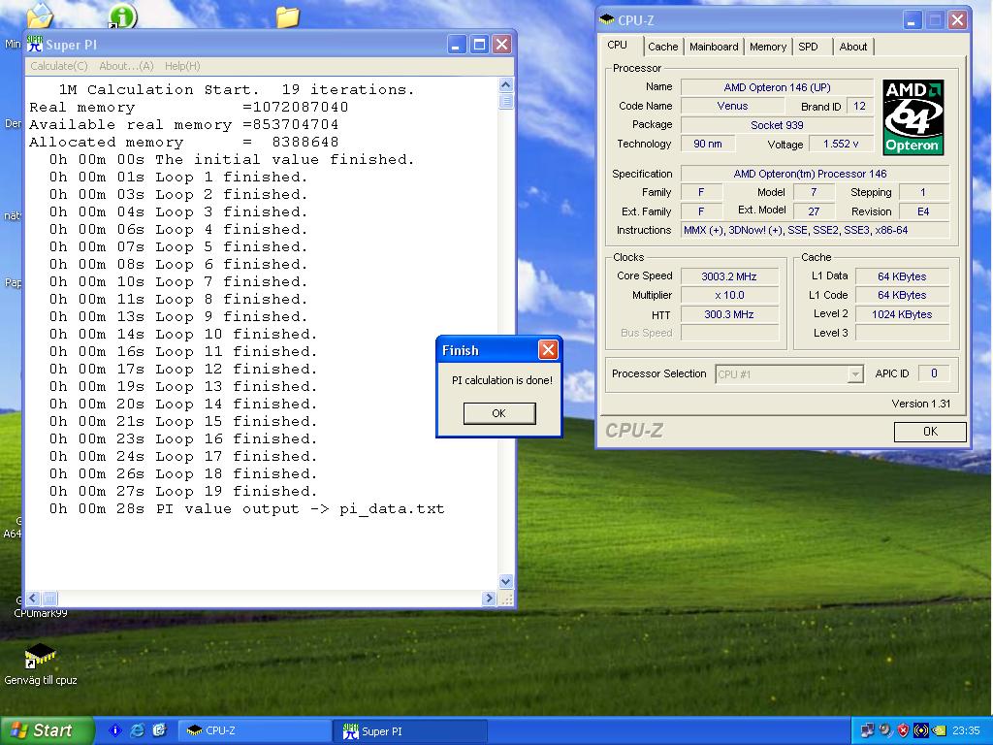
Task: Launch the blue info icon in Quick Launch
Action: pyautogui.click(x=114, y=730)
